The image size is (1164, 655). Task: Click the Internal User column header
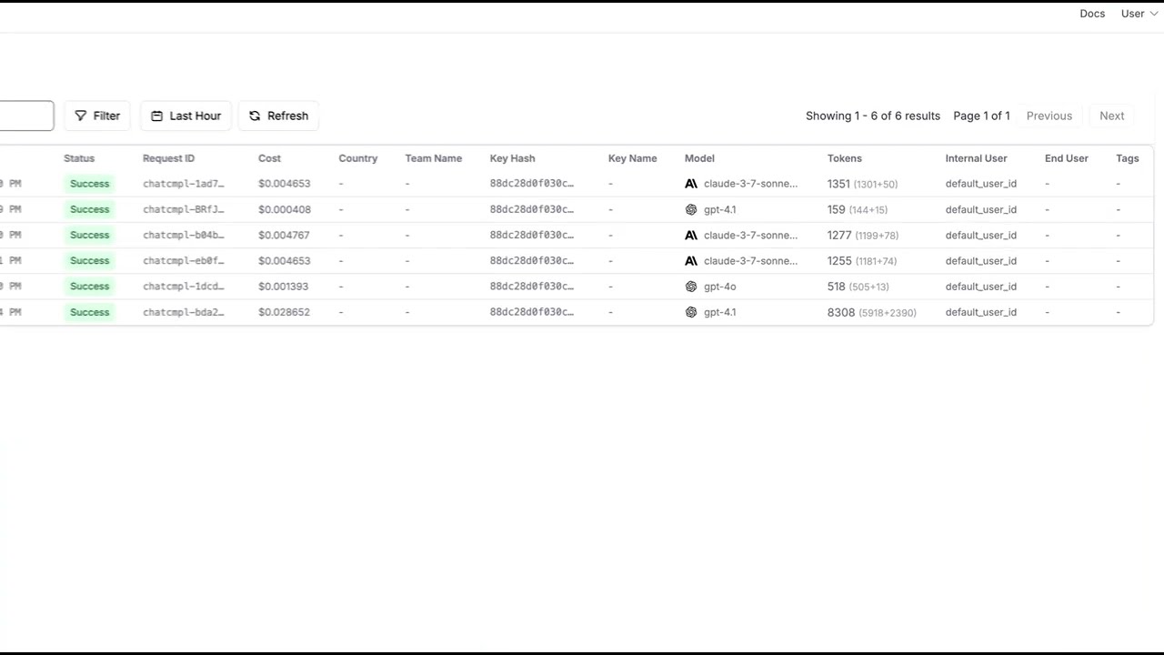tap(976, 158)
